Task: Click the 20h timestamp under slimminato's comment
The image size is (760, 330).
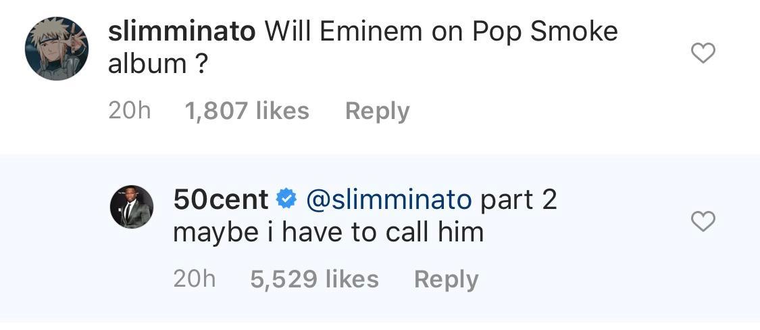Action: click(129, 111)
